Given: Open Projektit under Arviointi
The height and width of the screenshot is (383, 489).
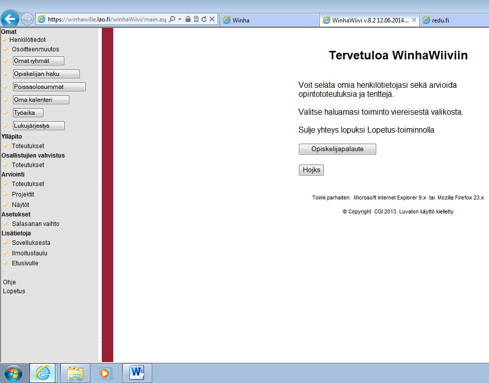Looking at the screenshot, I should [x=23, y=194].
